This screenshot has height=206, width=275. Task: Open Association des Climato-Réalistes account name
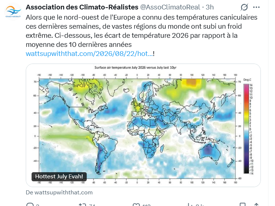tap(82, 7)
